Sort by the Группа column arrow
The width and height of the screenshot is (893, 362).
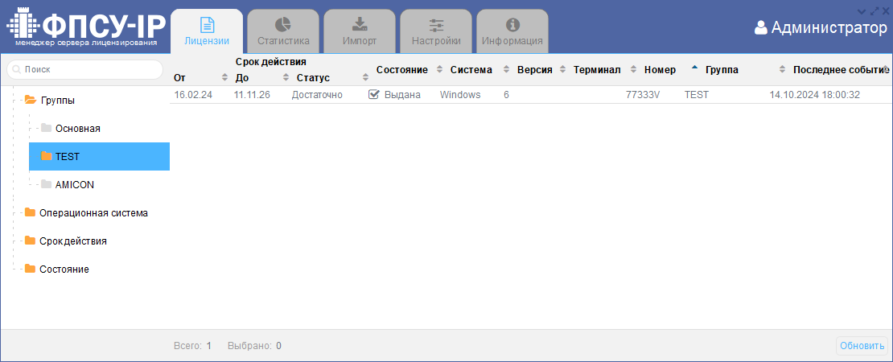pyautogui.click(x=695, y=68)
